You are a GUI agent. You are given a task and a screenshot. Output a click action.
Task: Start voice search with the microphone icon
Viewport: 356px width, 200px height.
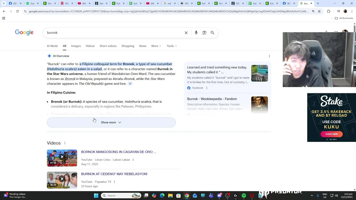(196, 33)
